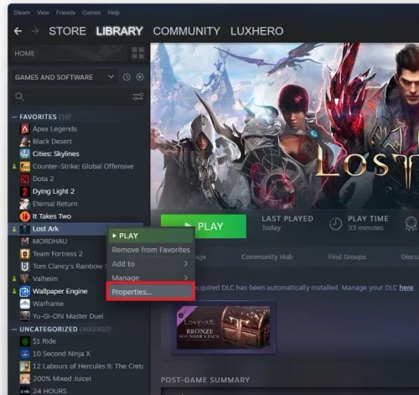Click the forward navigation arrow
This screenshot has height=395, width=419.
(35, 31)
